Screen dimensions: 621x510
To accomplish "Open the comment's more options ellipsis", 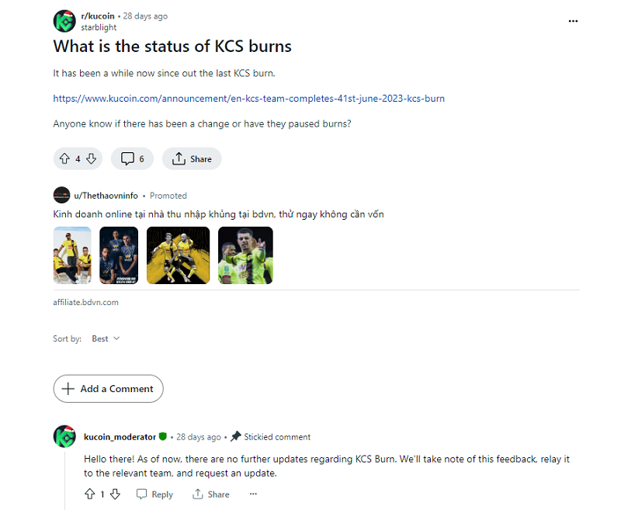I will pos(252,494).
